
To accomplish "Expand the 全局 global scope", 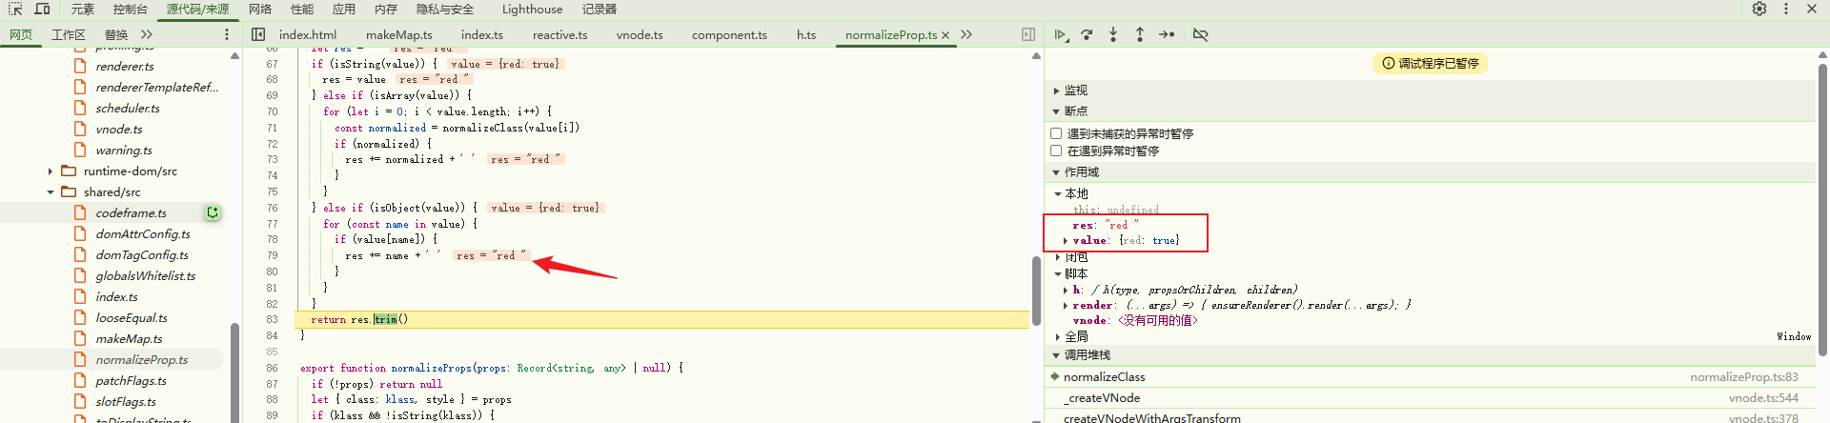I will tap(1058, 336).
